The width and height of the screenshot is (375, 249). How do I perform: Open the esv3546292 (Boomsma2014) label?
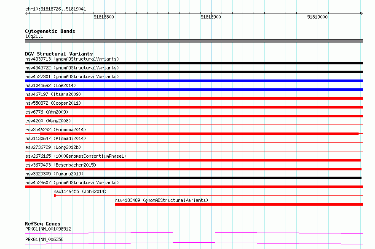tap(56, 130)
